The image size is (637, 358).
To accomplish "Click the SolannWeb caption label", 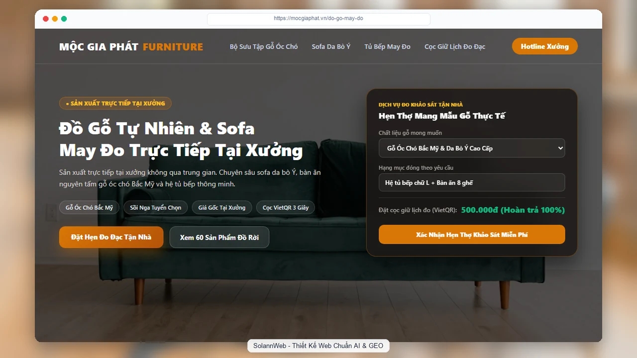I will coord(318,346).
